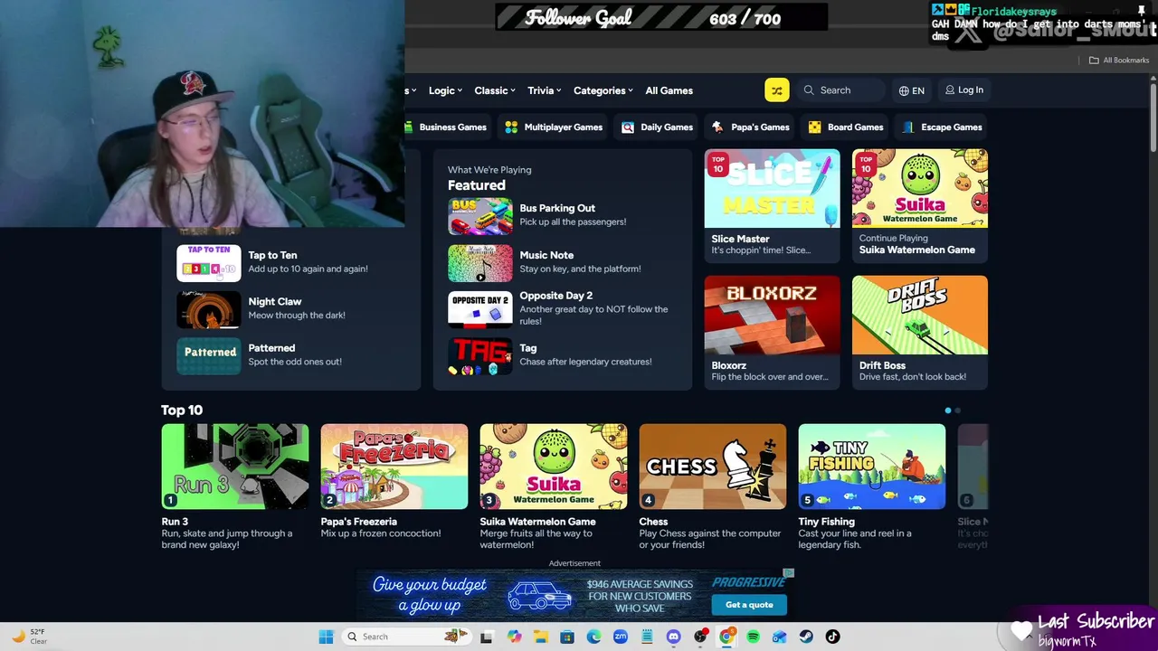Open Microsoft Edge from the taskbar
Viewport: 1158px width, 651px height.
[x=593, y=637]
